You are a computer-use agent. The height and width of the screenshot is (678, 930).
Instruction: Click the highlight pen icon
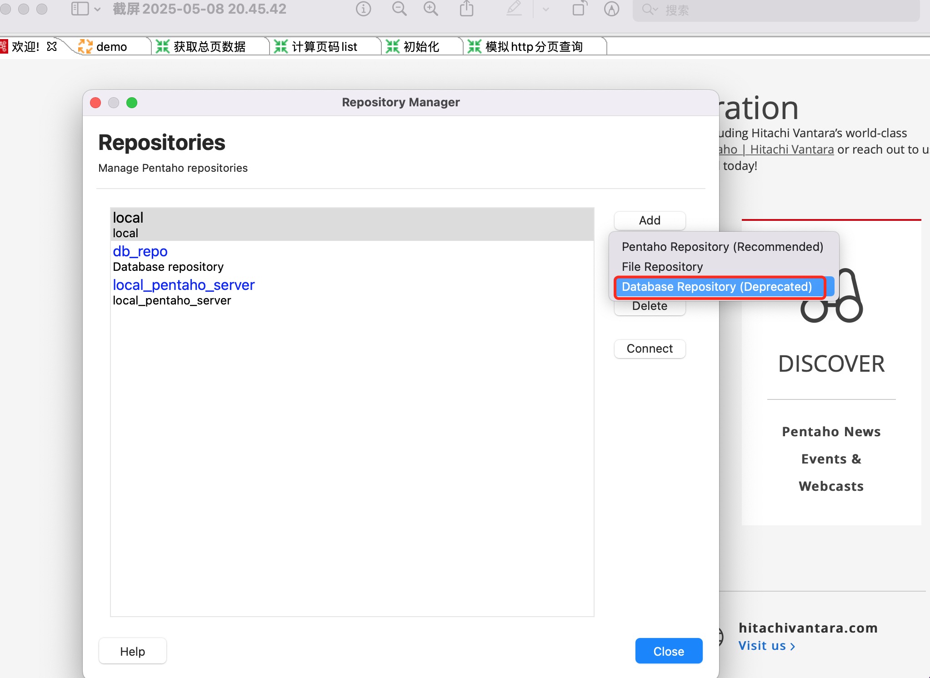(514, 9)
